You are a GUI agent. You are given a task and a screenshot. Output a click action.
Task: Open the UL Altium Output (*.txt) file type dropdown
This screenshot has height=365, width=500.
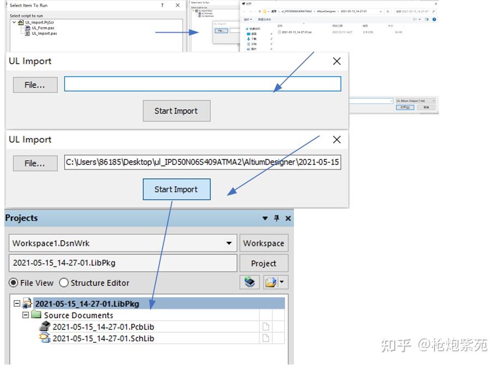pos(416,101)
